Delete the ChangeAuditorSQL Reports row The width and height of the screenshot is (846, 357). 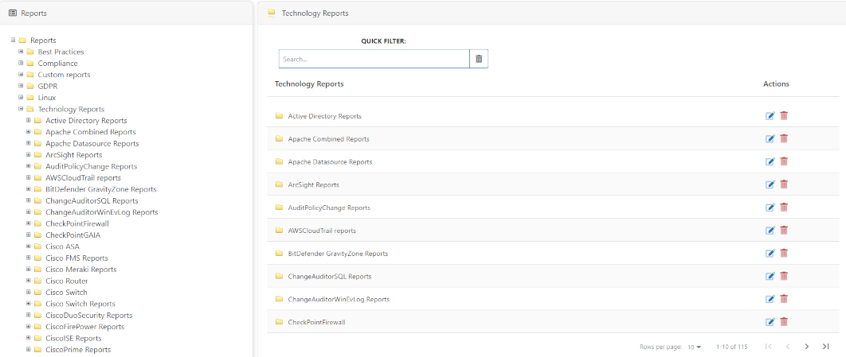click(x=784, y=276)
